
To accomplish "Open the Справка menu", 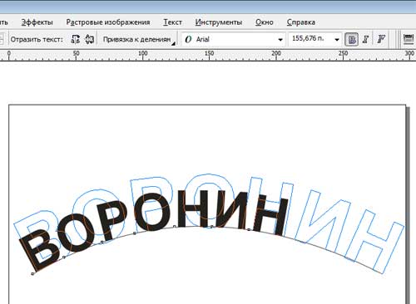I will tap(301, 22).
